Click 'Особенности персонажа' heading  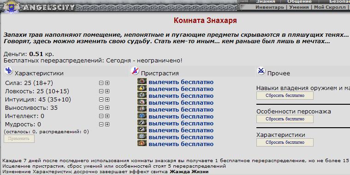coord(294,112)
